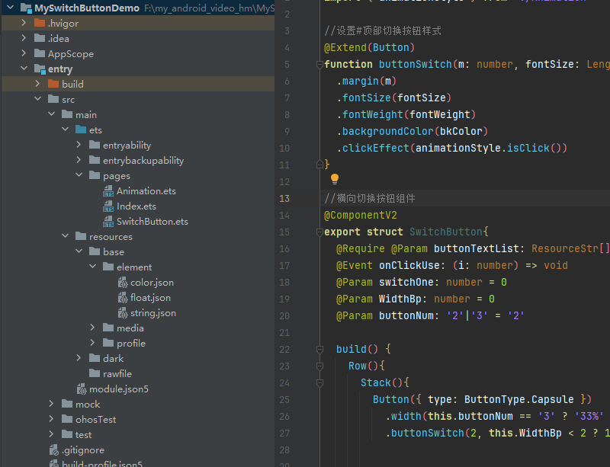610x467 pixels.
Task: Collapse the resources folder
Action: point(65,235)
